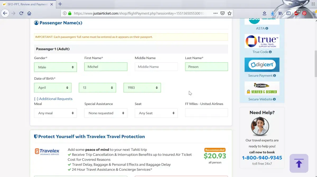Toggle the sidebar view icon

288,13
